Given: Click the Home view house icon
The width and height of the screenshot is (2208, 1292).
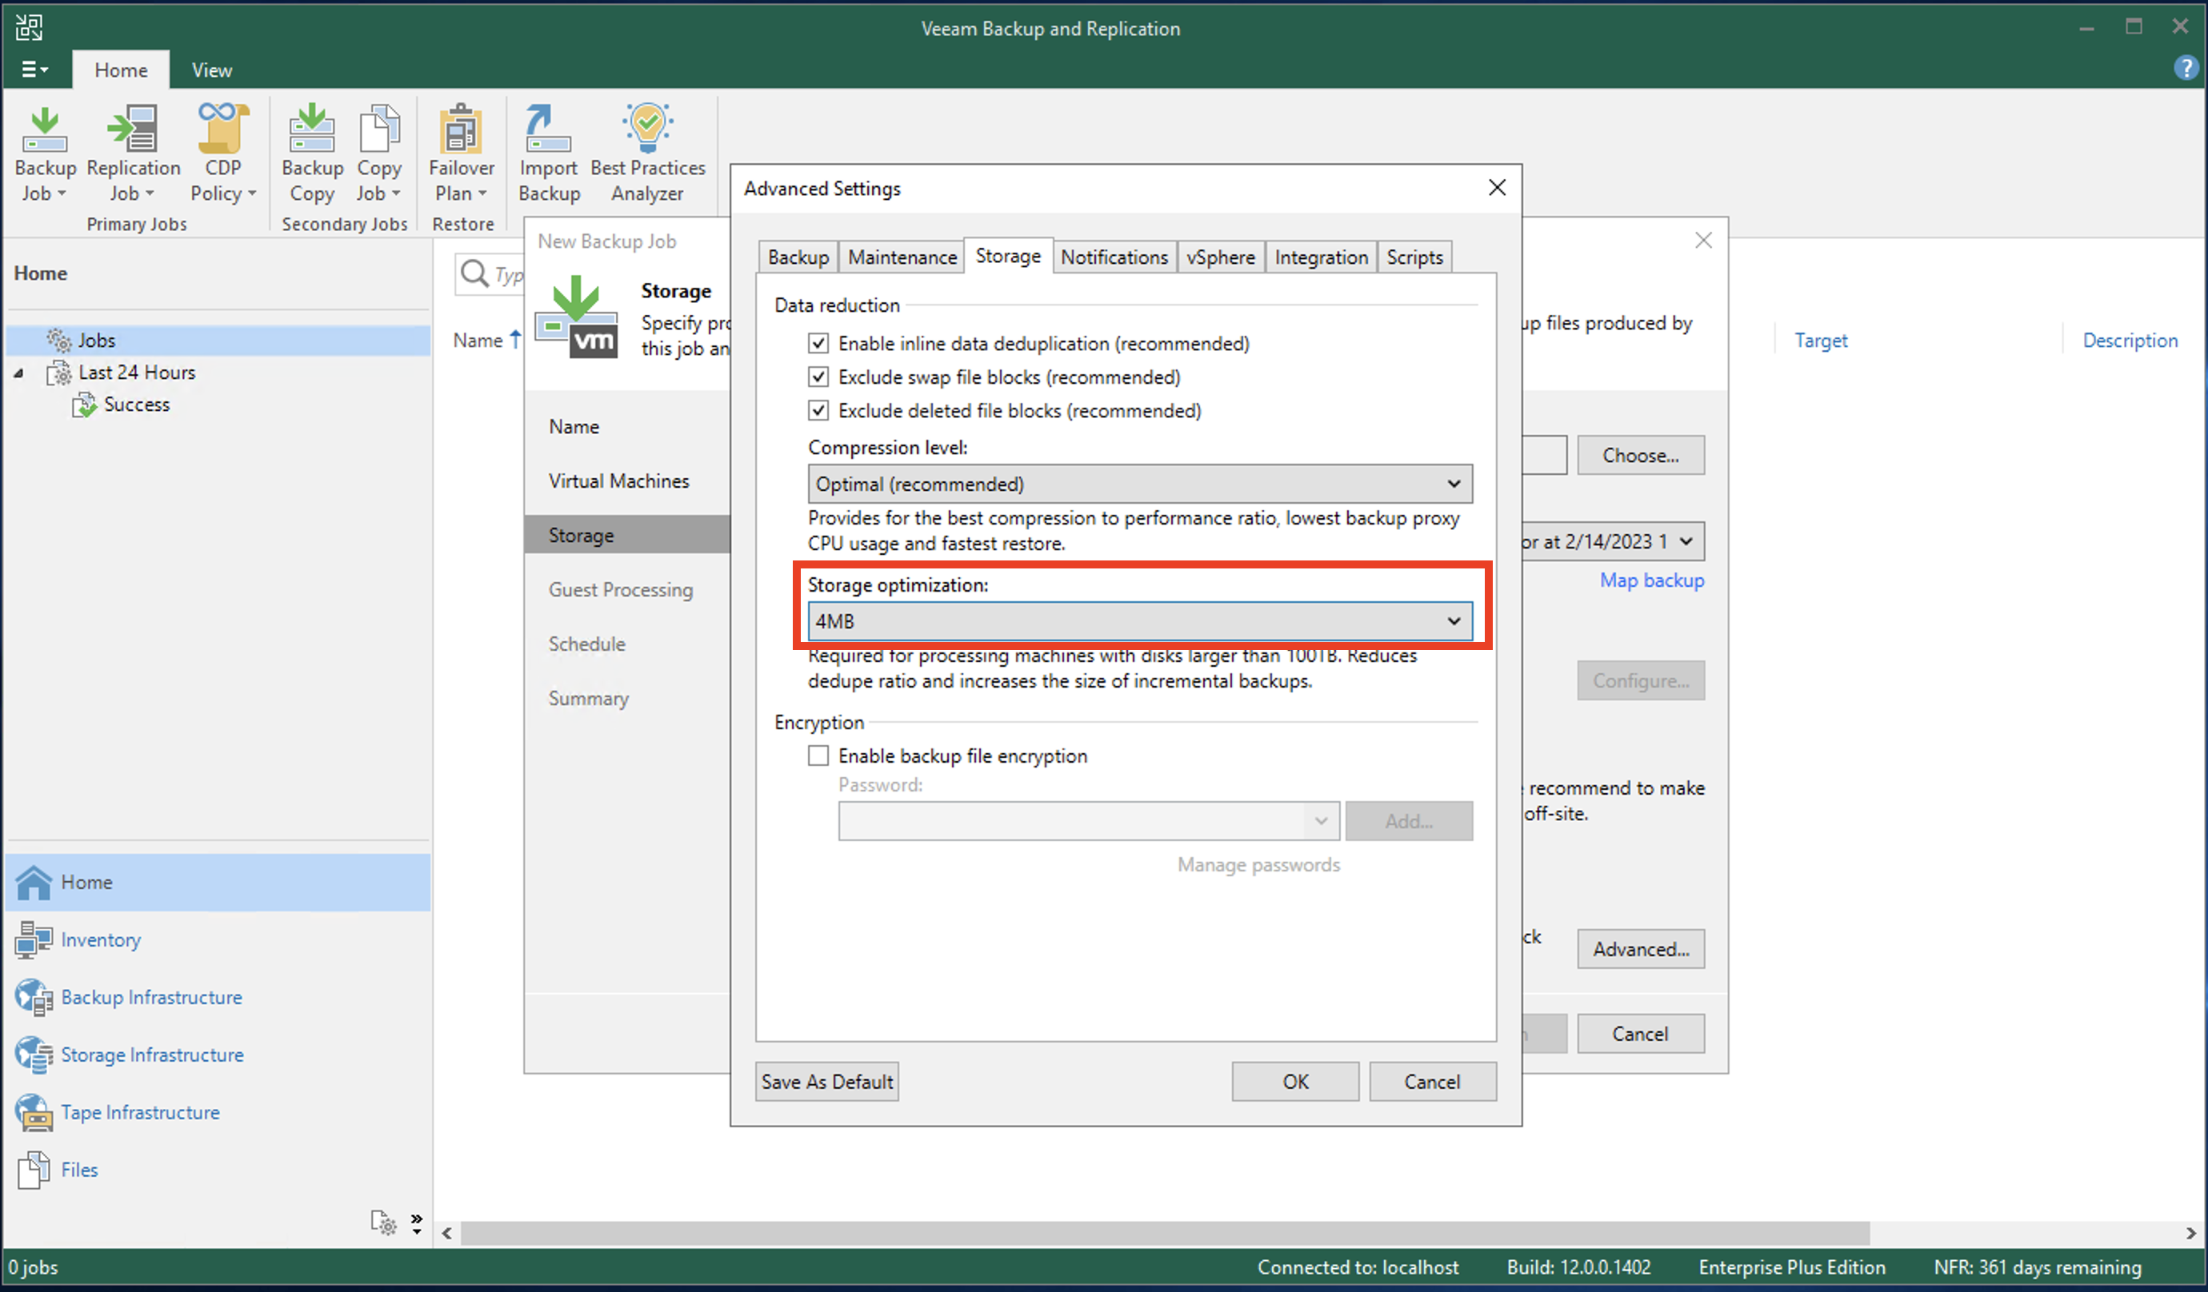Looking at the screenshot, I should point(34,882).
